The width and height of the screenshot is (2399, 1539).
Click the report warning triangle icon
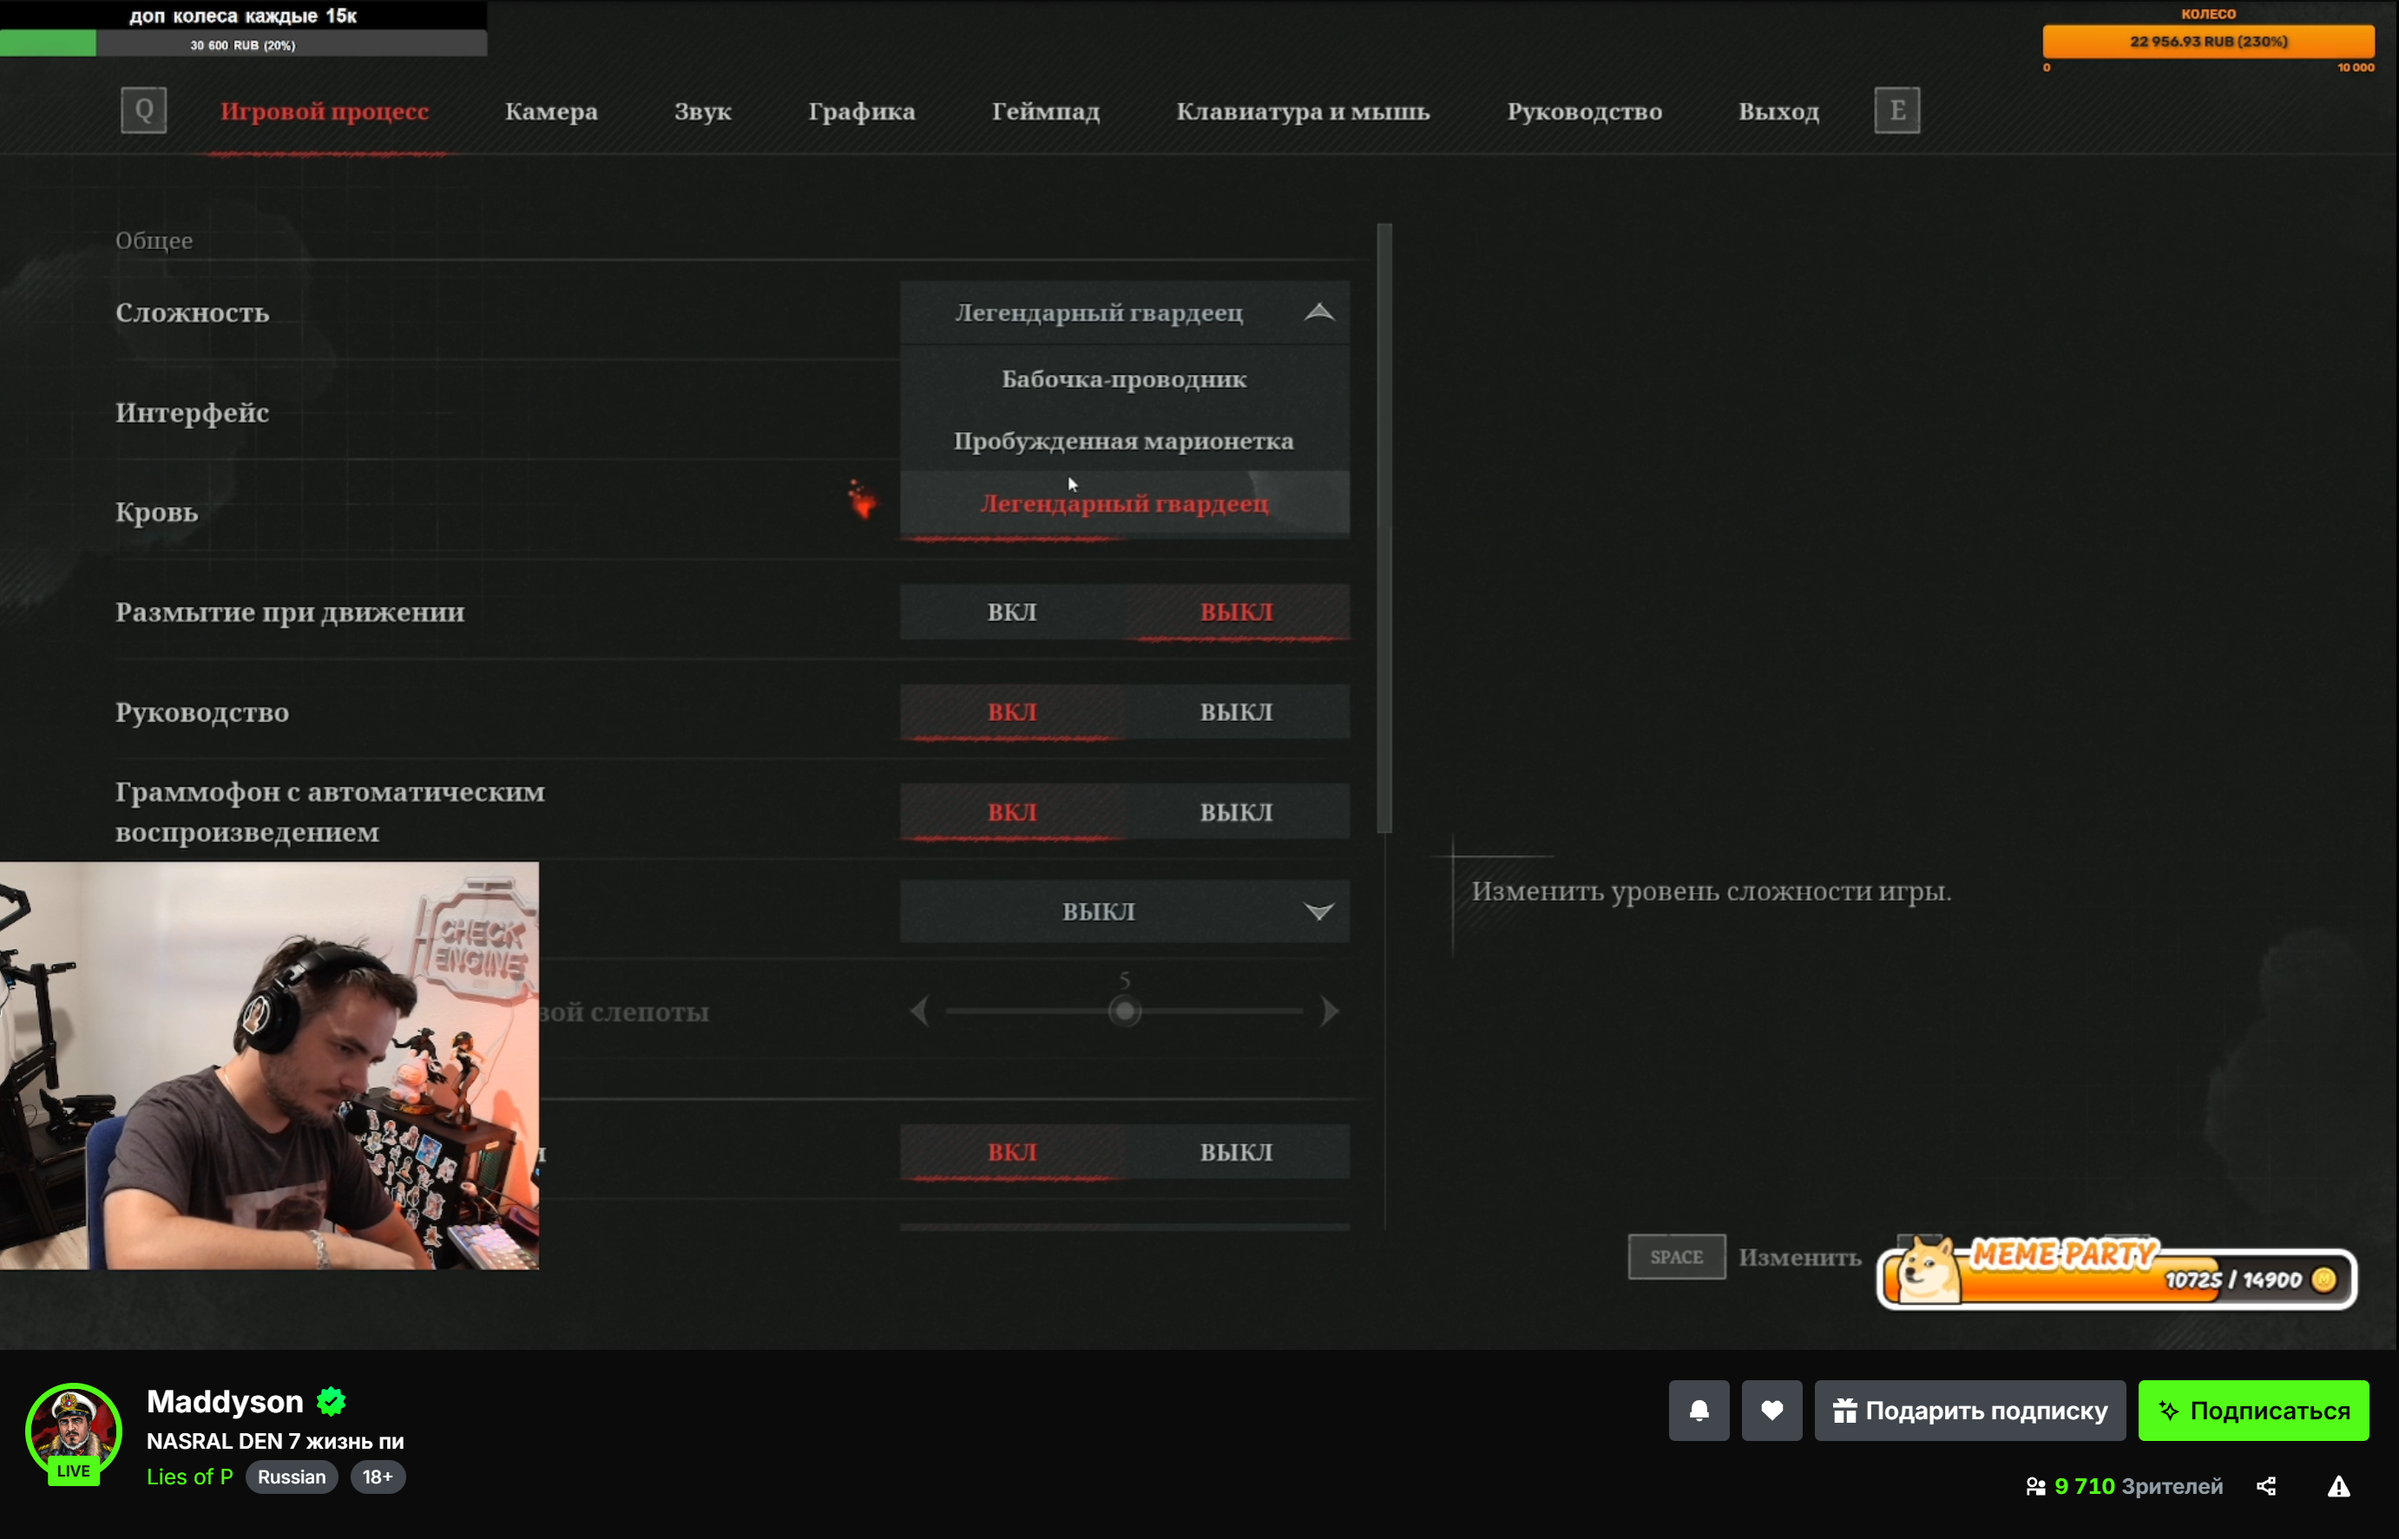pyautogui.click(x=2338, y=1486)
